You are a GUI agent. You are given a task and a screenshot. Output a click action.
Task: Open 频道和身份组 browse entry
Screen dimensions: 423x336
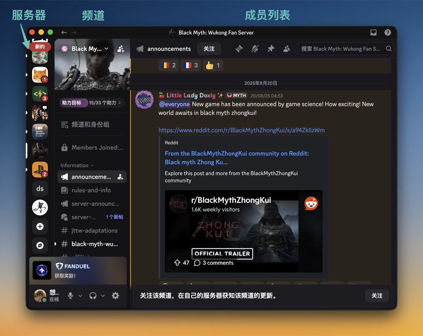coord(92,124)
